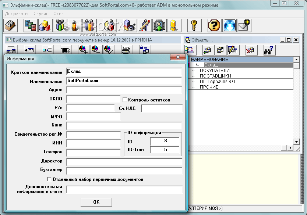Click the OK button in Информация dialog
Image resolution: width=307 pixels, height=215 pixels.
(96, 202)
